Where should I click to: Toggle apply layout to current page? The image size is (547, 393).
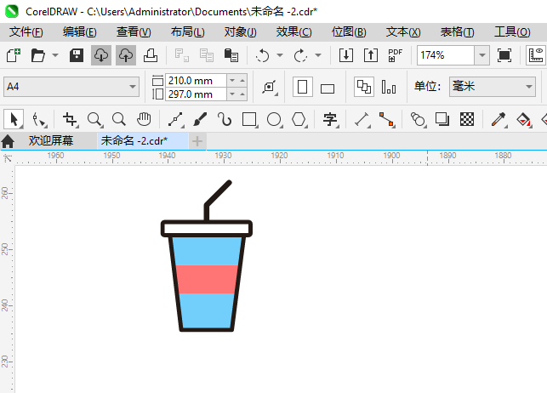tap(388, 87)
